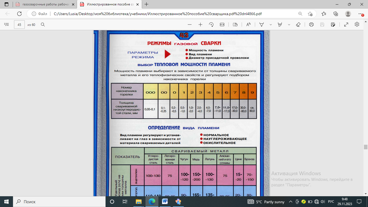This screenshot has width=368, height=207.
Task: Add this page to favorites
Action: (x=310, y=14)
